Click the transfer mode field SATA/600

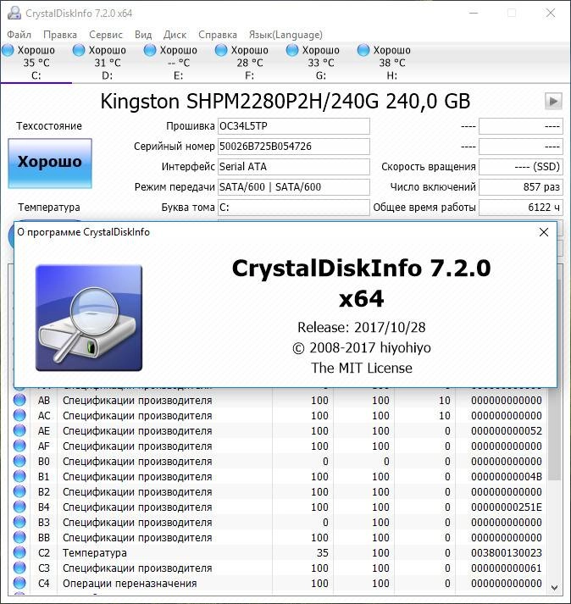(x=294, y=187)
